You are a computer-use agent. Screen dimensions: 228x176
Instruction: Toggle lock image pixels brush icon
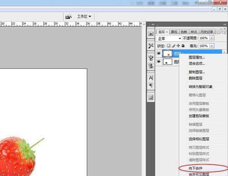pyautogui.click(x=174, y=45)
